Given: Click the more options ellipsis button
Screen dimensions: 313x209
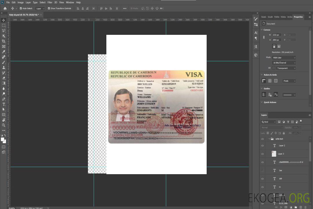Looking at the screenshot, I should [125, 8].
